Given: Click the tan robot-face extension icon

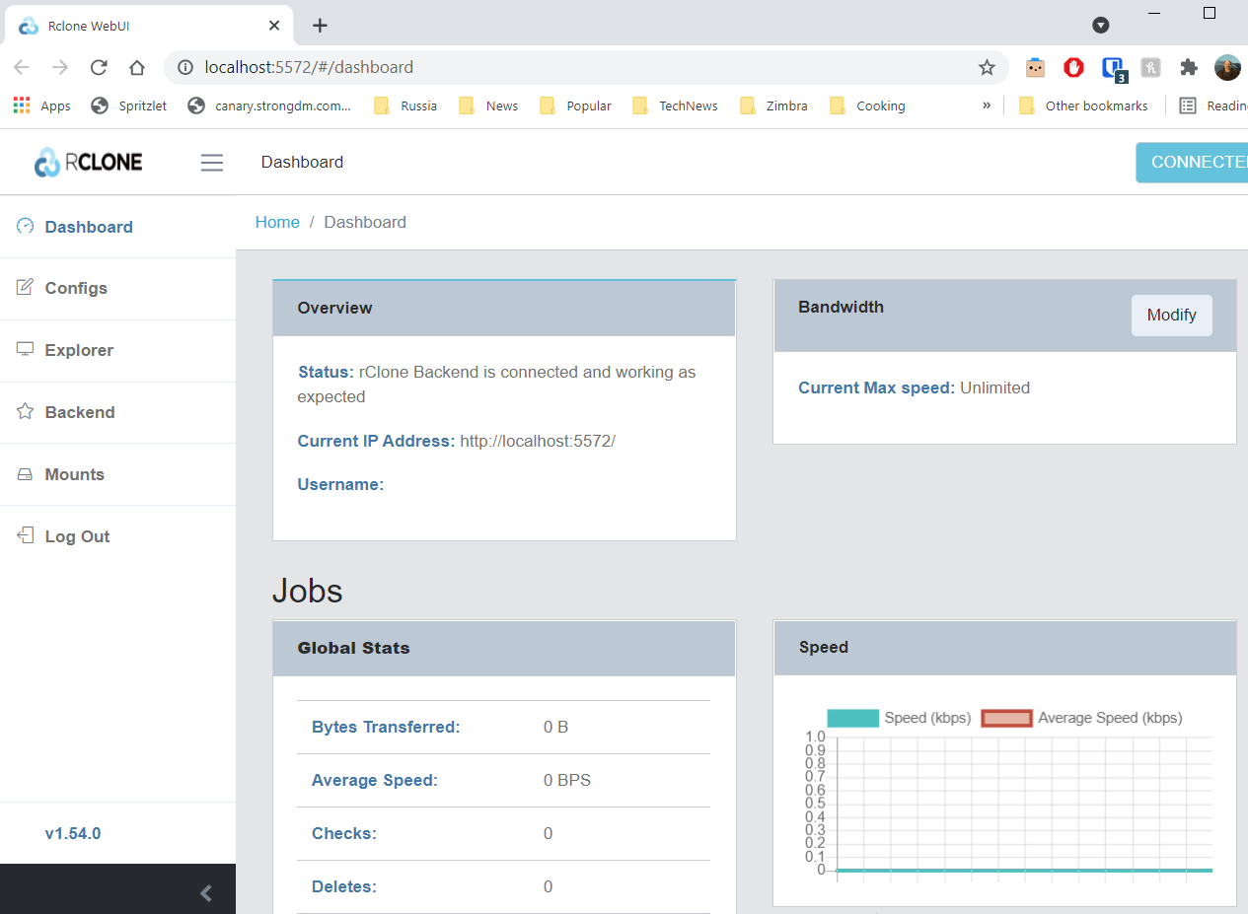Looking at the screenshot, I should coord(1035,67).
